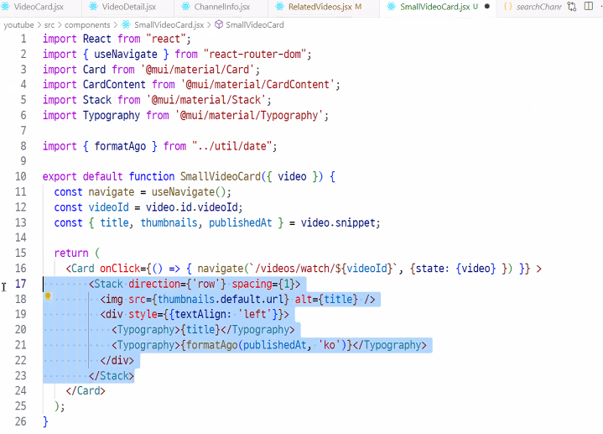Click the onClick attribute on the Card tag
Viewport: 603px width, 434px height.
coord(120,269)
